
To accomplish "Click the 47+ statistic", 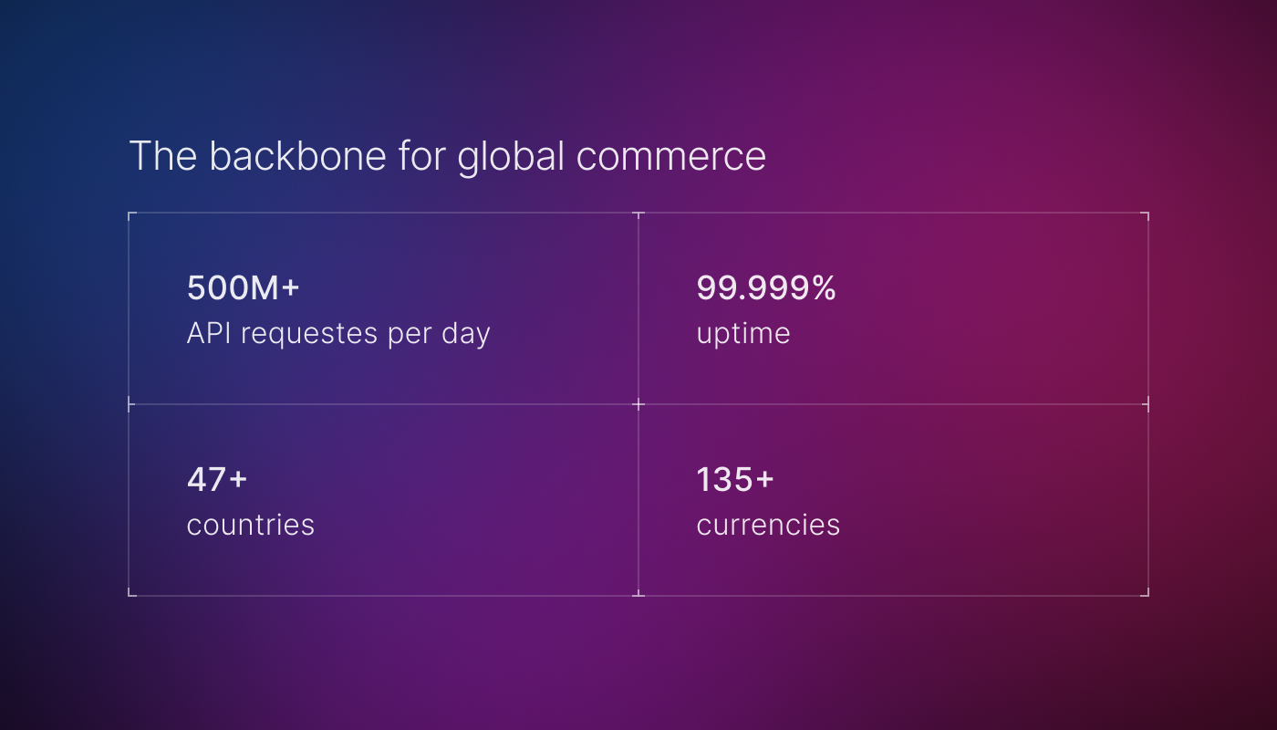I will pos(217,480).
